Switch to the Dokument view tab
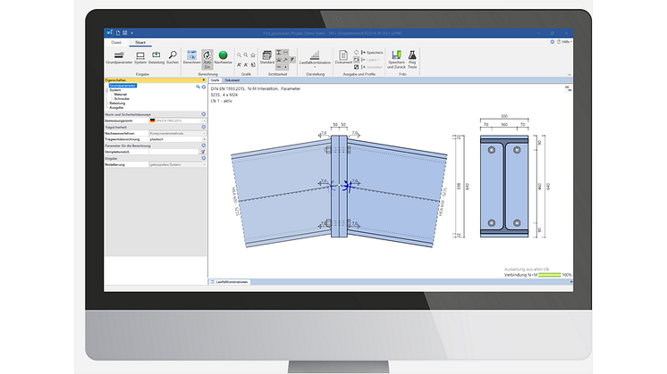The height and width of the screenshot is (374, 667). coord(232,80)
